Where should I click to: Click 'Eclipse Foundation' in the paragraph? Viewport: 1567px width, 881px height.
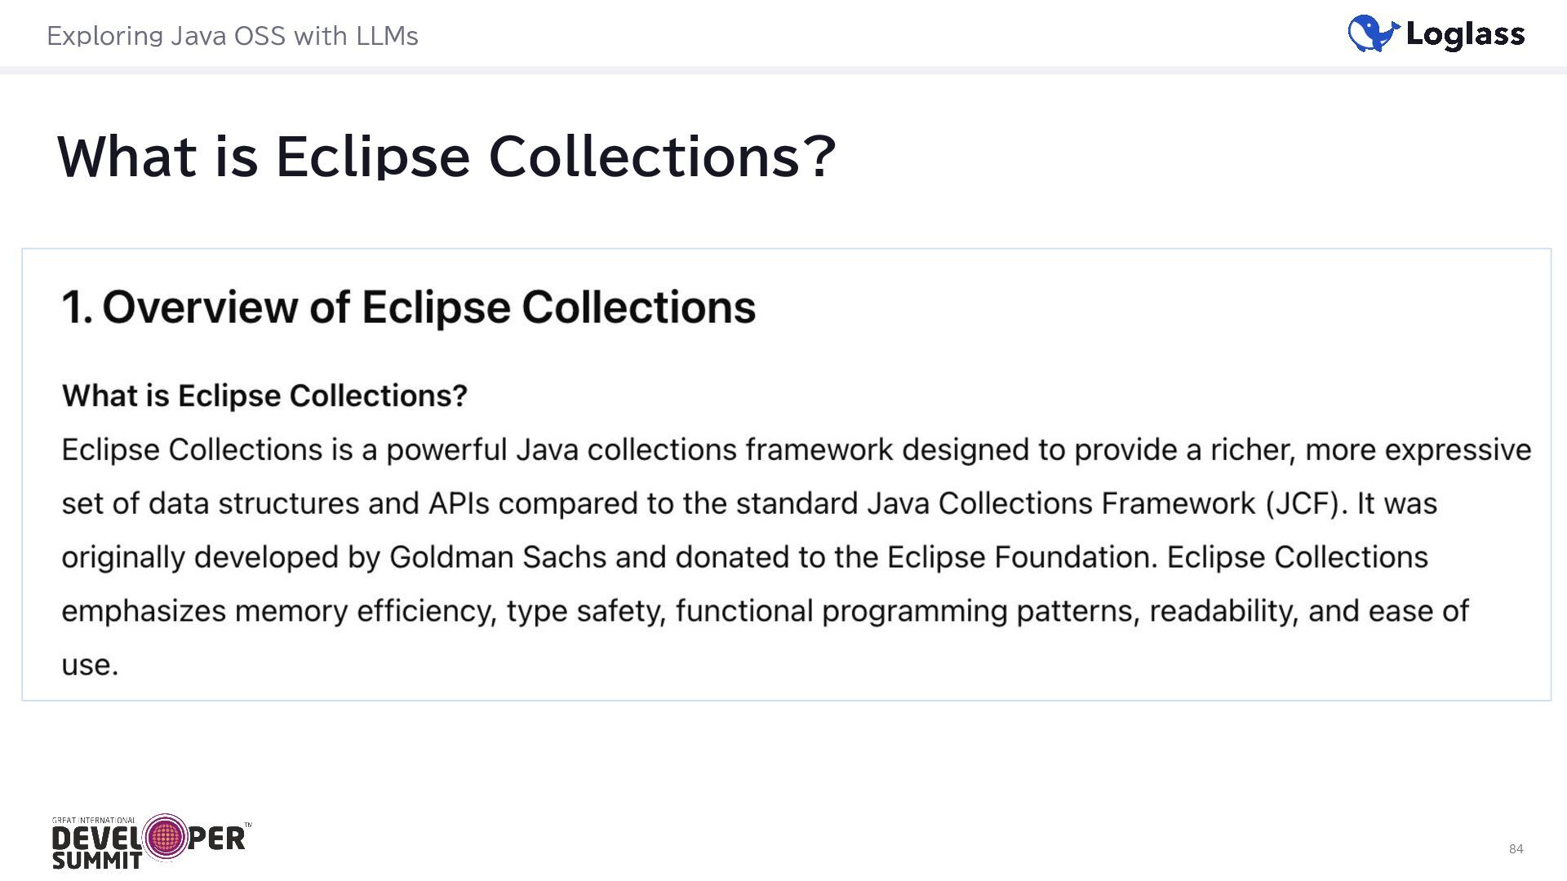pyautogui.click(x=1019, y=557)
